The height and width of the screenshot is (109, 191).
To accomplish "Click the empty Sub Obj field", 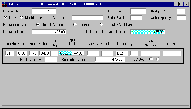I will 134,53.
